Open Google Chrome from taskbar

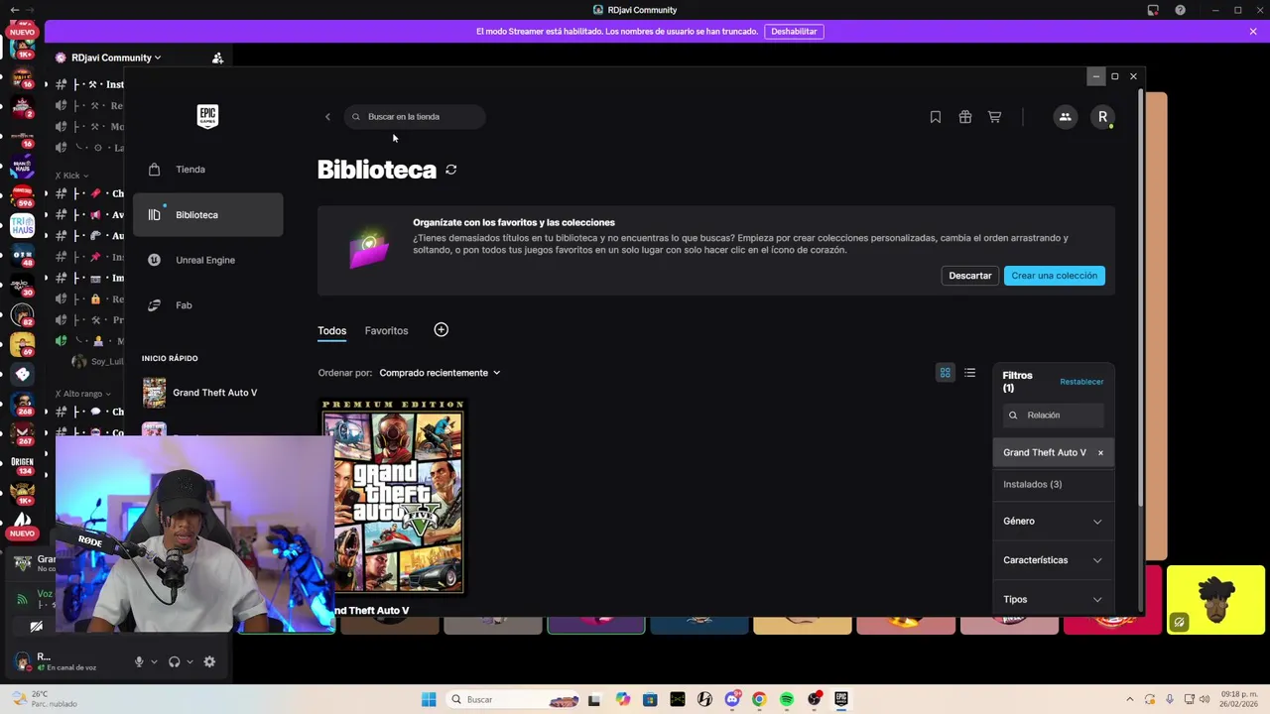pos(759,699)
